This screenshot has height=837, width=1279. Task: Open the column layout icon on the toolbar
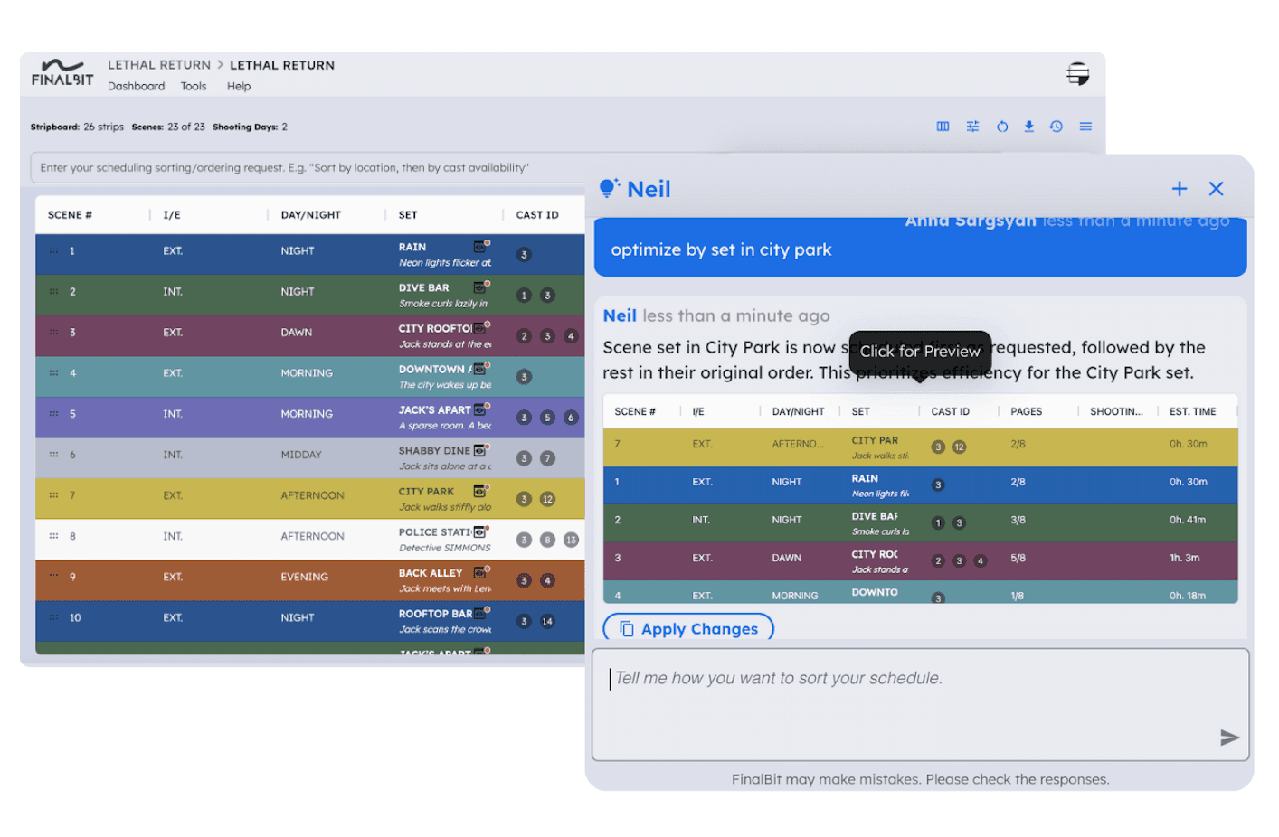tap(943, 127)
